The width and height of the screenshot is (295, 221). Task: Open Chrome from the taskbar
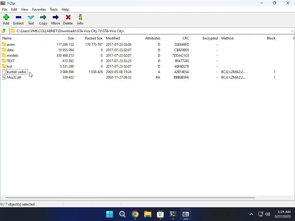(x=135, y=214)
